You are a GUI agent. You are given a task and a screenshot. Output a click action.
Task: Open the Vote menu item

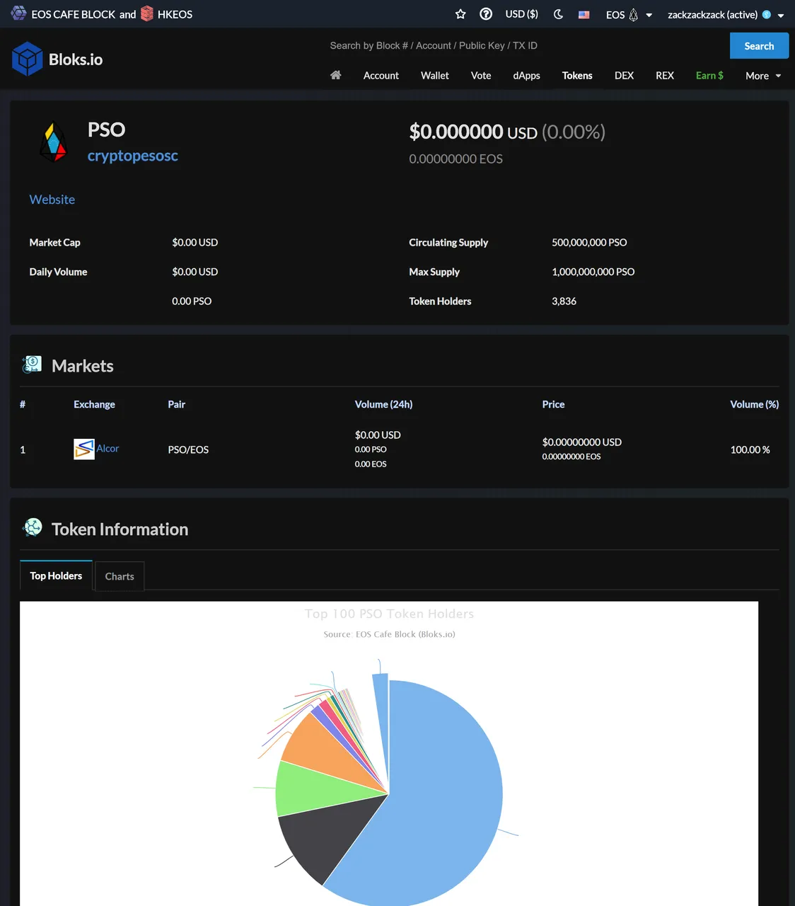[x=481, y=76]
